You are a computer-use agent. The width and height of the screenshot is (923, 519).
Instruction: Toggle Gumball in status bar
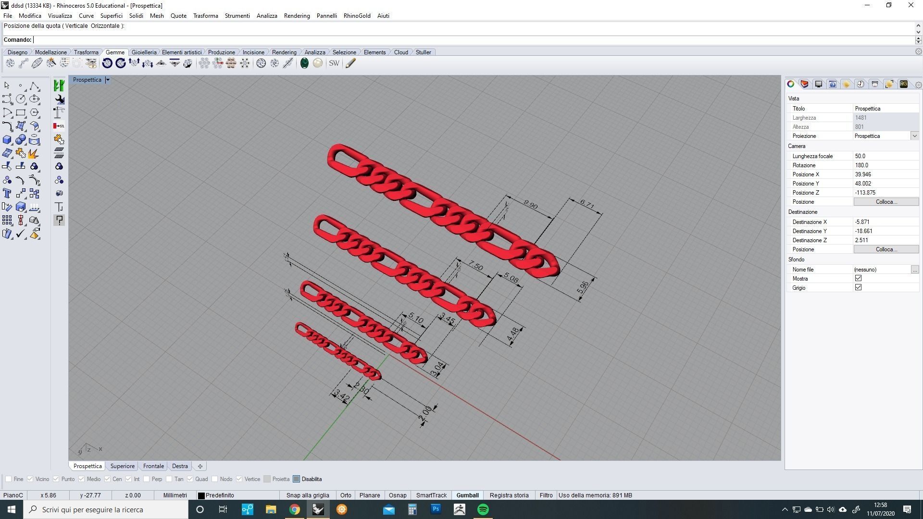coord(467,495)
